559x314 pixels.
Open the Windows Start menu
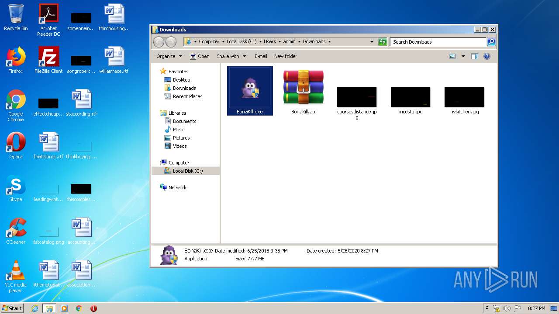(12, 308)
